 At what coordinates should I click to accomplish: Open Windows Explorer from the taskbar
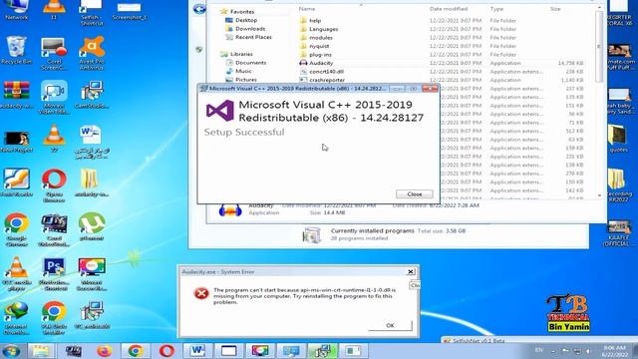41,351
